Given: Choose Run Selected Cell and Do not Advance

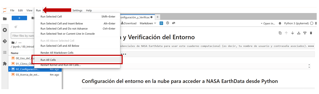Looking at the screenshot, I should [x=77, y=29].
